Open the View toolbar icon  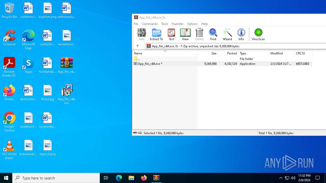pos(185,34)
